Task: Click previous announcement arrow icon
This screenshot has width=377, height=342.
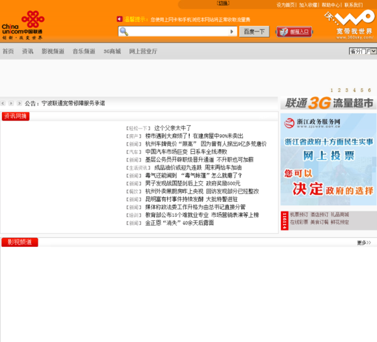Action: pyautogui.click(x=3, y=103)
